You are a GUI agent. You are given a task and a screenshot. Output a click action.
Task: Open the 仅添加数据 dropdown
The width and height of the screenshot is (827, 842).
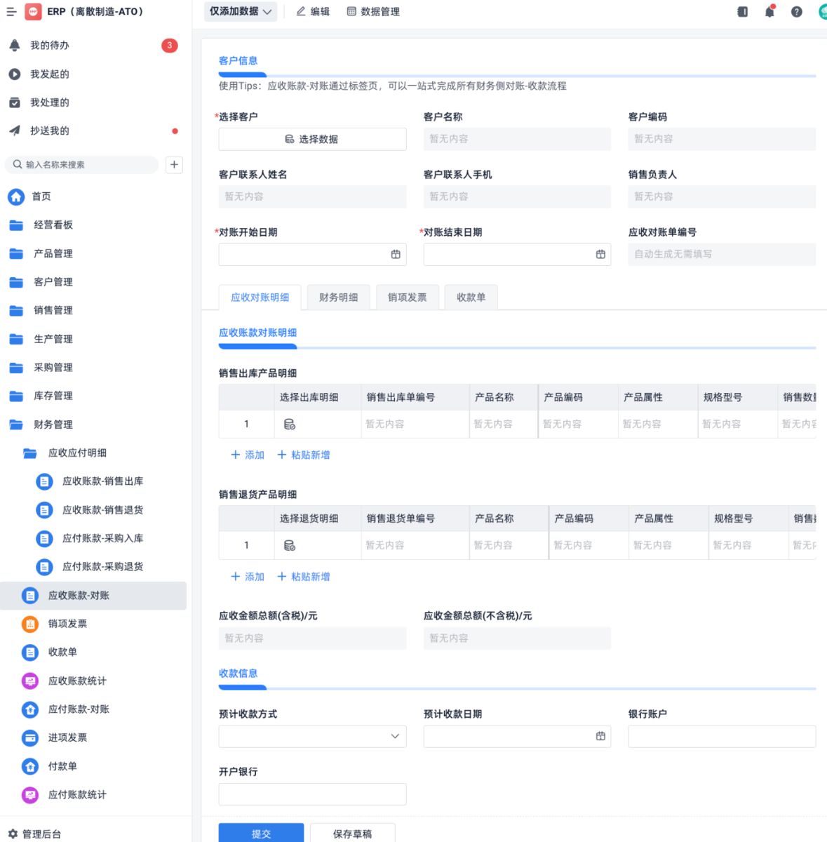[x=241, y=12]
